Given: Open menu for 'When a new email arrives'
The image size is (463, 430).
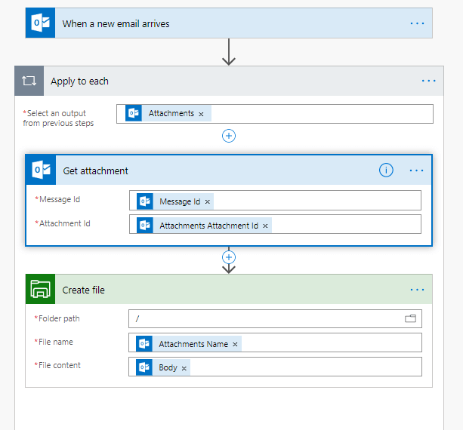Looking at the screenshot, I should 417,23.
